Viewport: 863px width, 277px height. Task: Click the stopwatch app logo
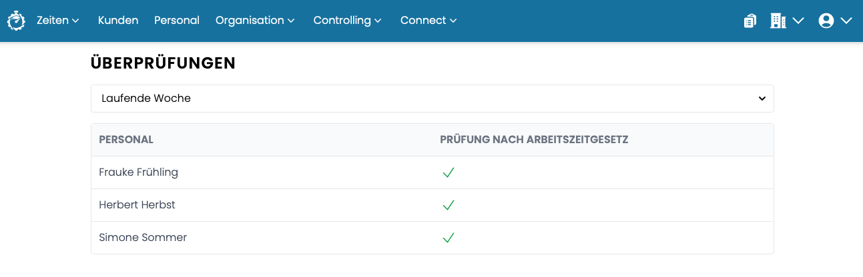click(x=16, y=21)
